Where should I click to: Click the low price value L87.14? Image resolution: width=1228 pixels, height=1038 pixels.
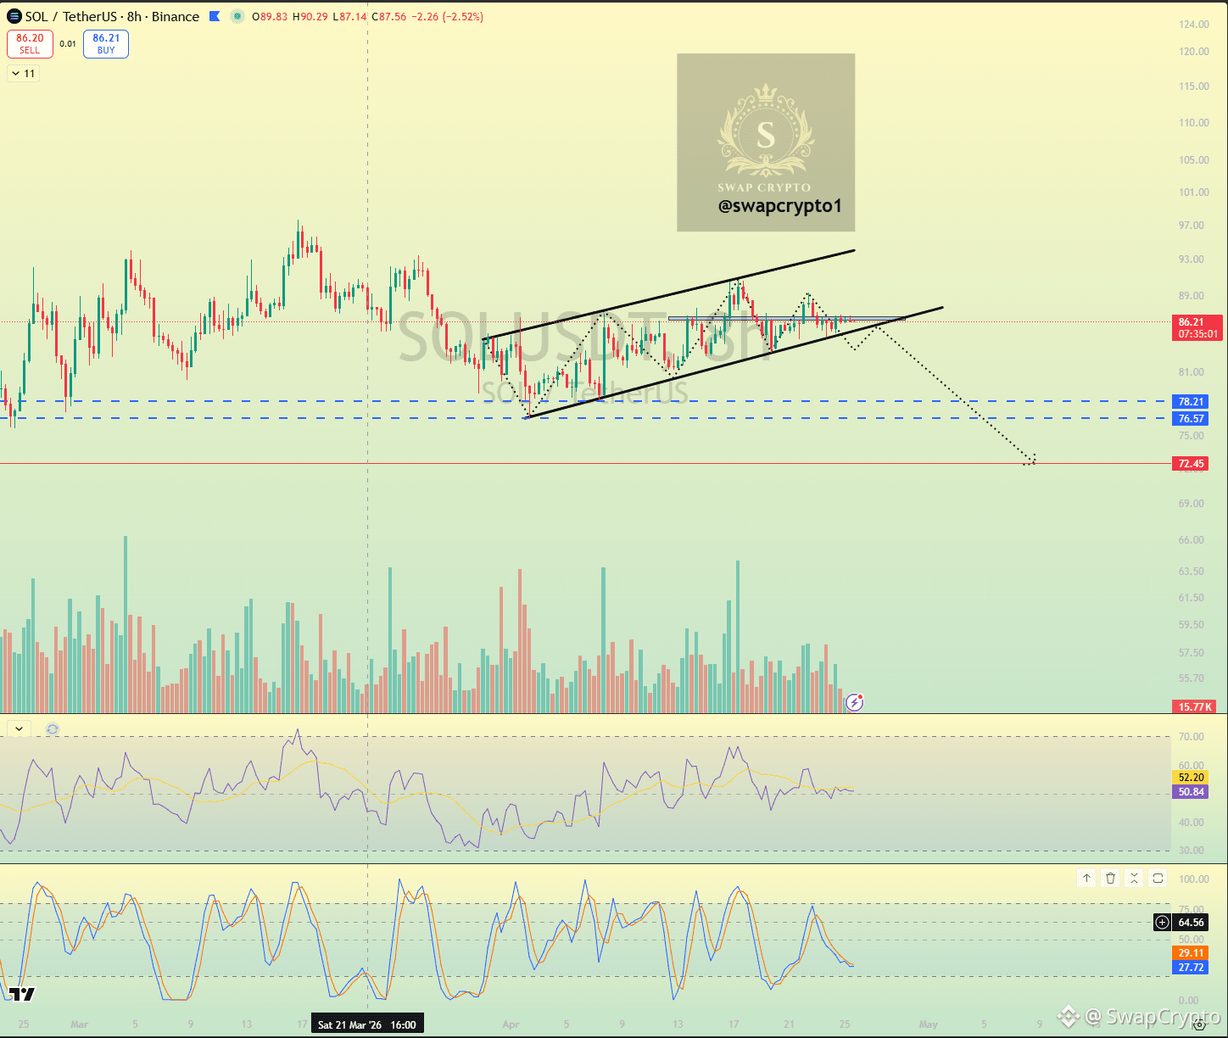point(350,16)
